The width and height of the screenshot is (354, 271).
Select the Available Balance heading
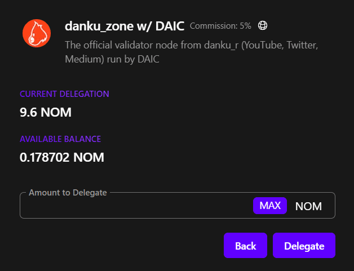[60, 139]
